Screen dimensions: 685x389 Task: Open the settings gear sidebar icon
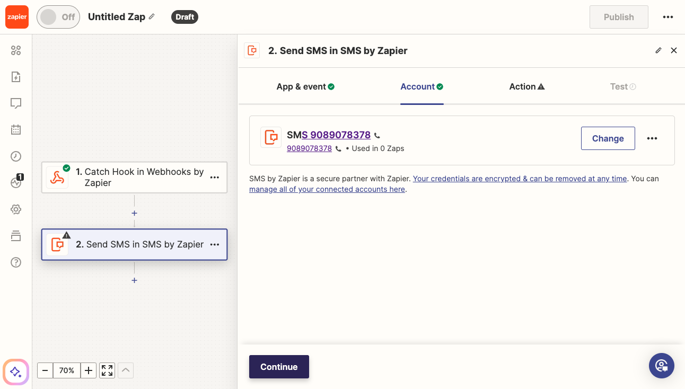16,209
